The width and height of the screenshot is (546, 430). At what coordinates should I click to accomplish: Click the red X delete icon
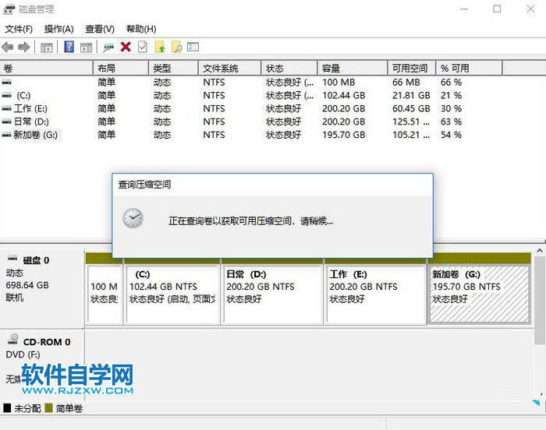[126, 47]
